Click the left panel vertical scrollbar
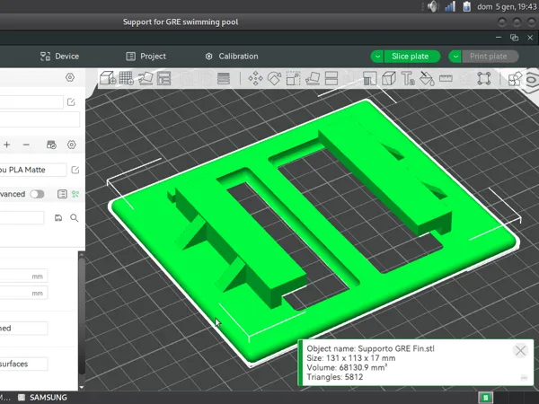The width and height of the screenshot is (539, 404). click(x=82, y=316)
